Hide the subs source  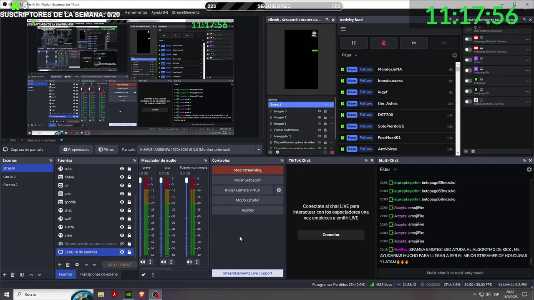[122, 169]
